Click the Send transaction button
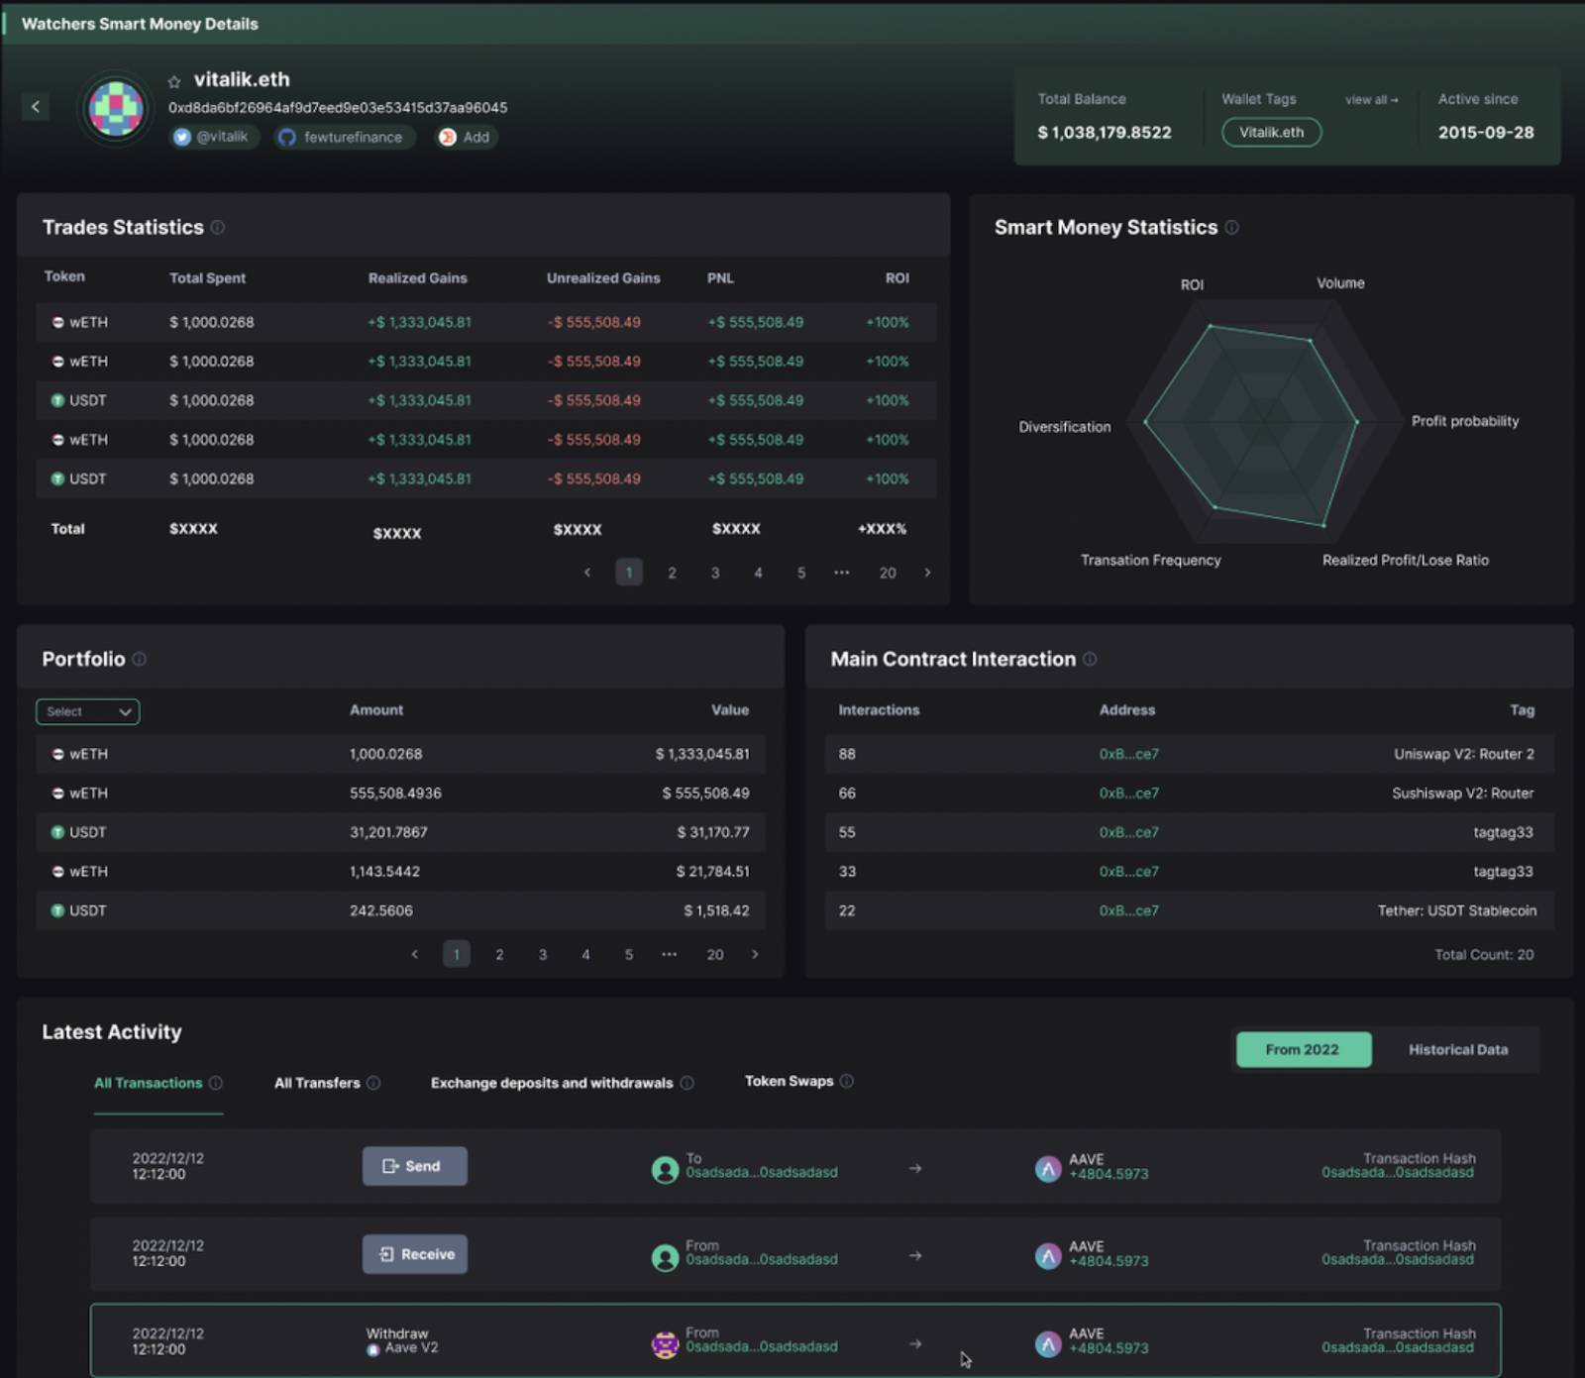This screenshot has height=1378, width=1585. [x=414, y=1166]
